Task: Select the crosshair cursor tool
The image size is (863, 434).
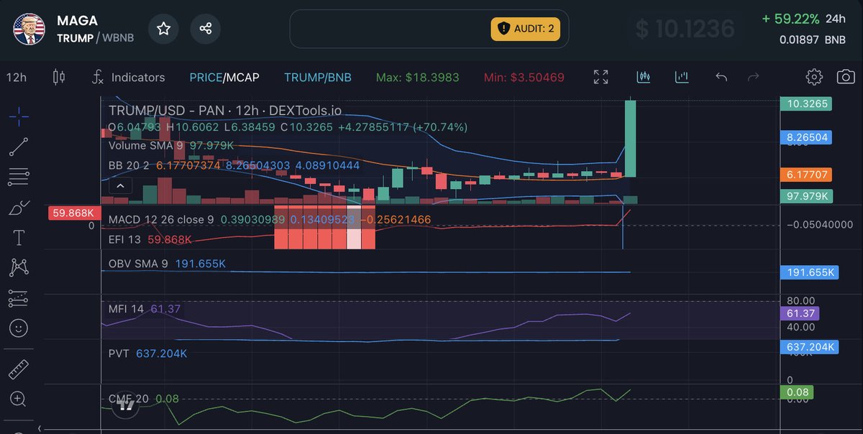Action: [x=19, y=115]
